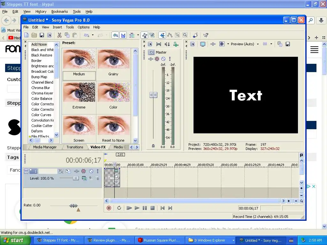The image size is (327, 245).
Task: Open the Tools menu in Vegas
Action: pyautogui.click(x=70, y=27)
